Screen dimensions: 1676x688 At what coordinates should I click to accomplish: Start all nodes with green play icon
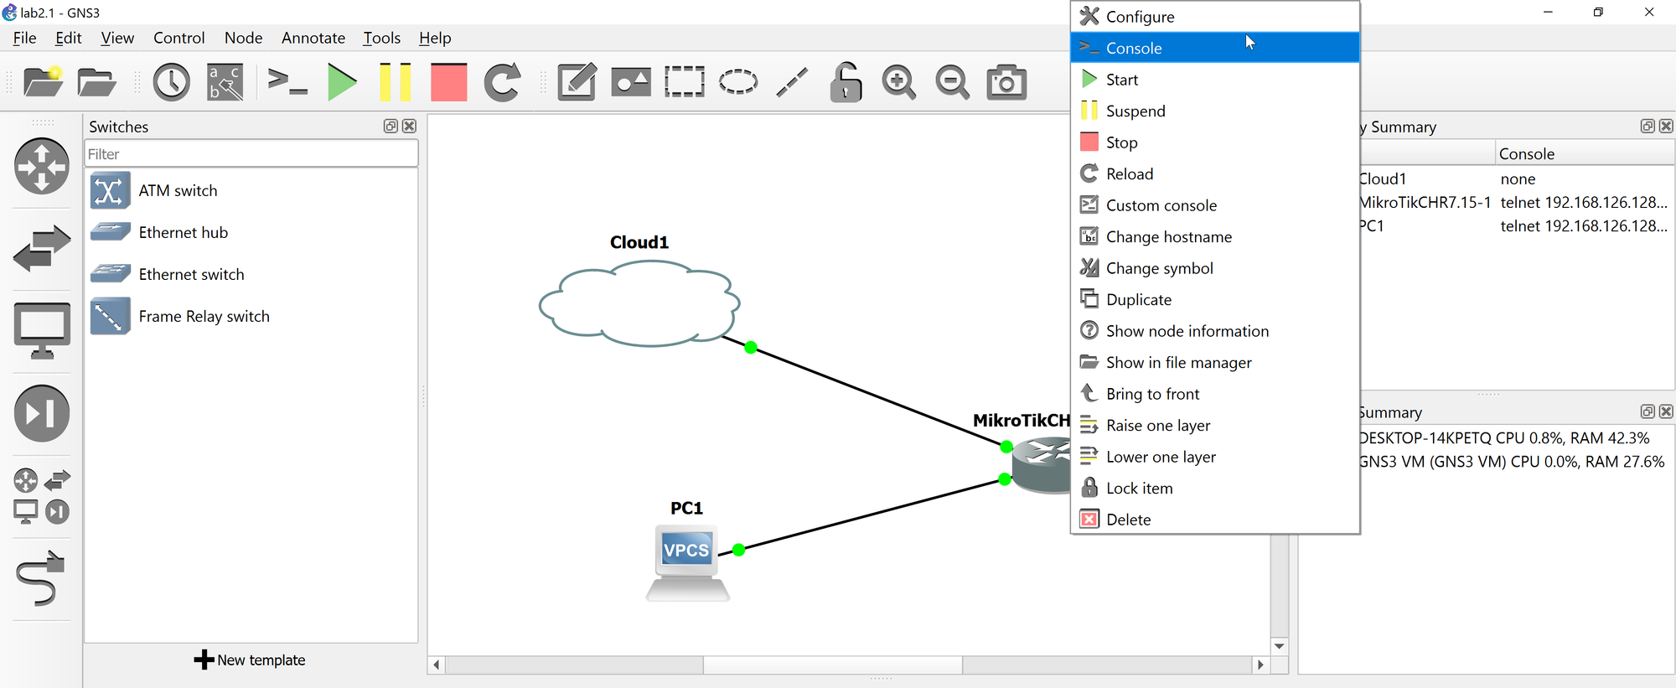click(342, 82)
